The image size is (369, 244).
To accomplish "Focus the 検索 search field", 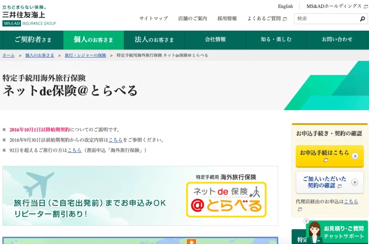I will coord(327,19).
